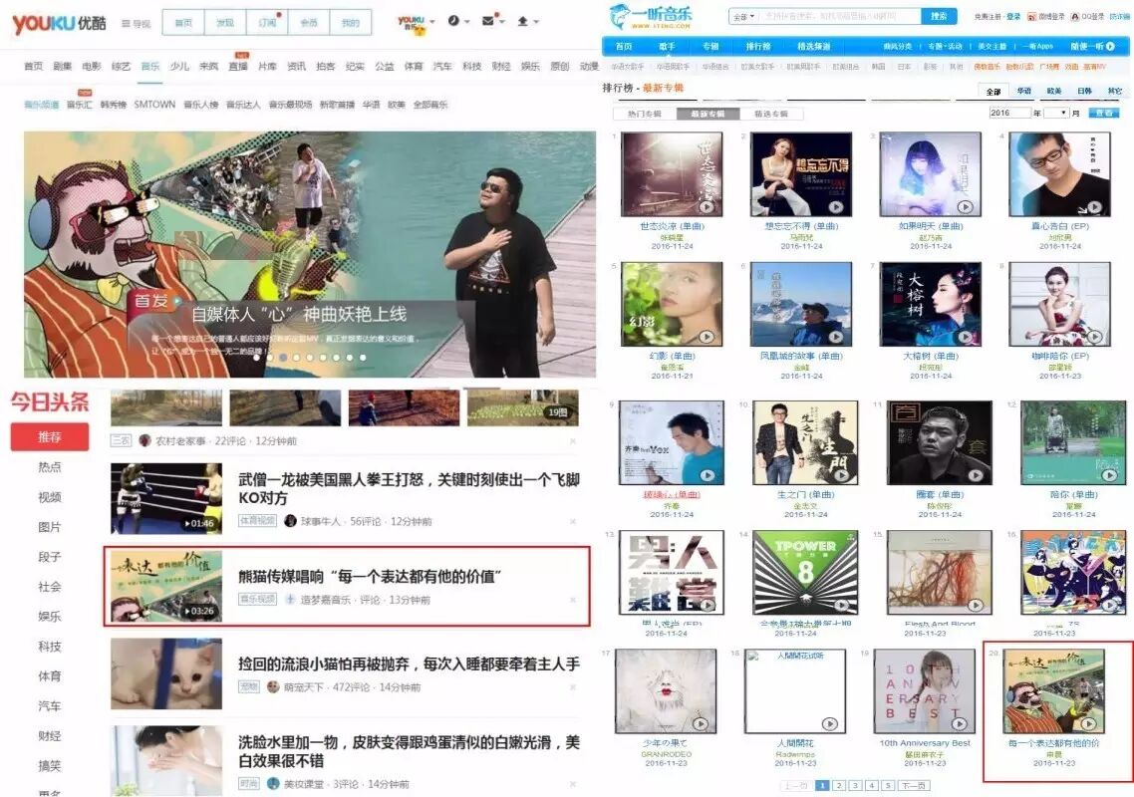The width and height of the screenshot is (1134, 797).
Task: Play the 咖啡陪你 EP via its play icon
Action: coord(1094,337)
